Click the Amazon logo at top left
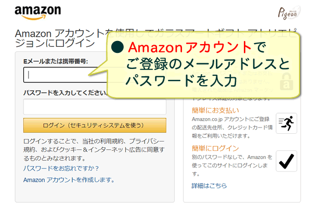The image size is (312, 210). point(38,12)
